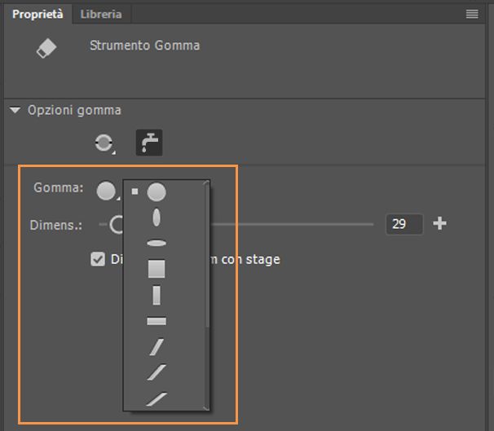Select the round eraser shape
The height and width of the screenshot is (431, 494).
pyautogui.click(x=157, y=191)
